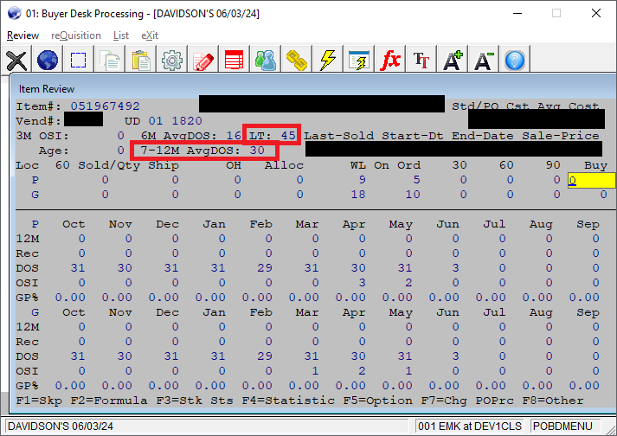Close the Buyer Desk Processing window
This screenshot has width=617, height=436.
596,13
